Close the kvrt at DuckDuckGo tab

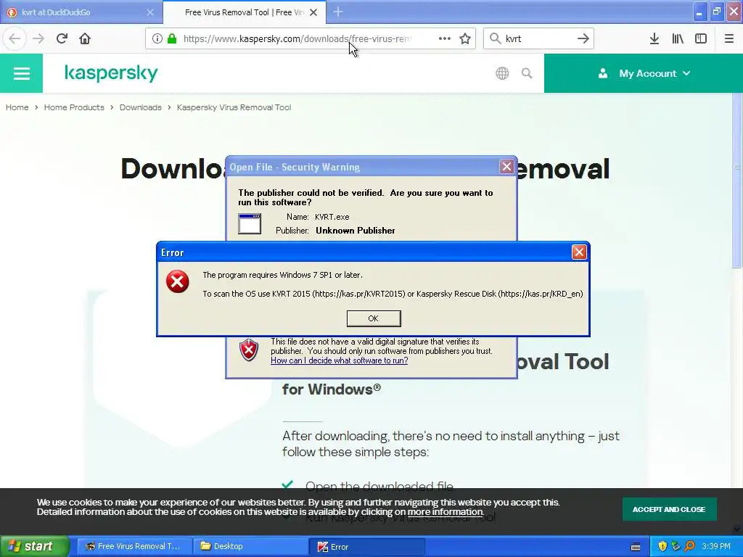150,12
